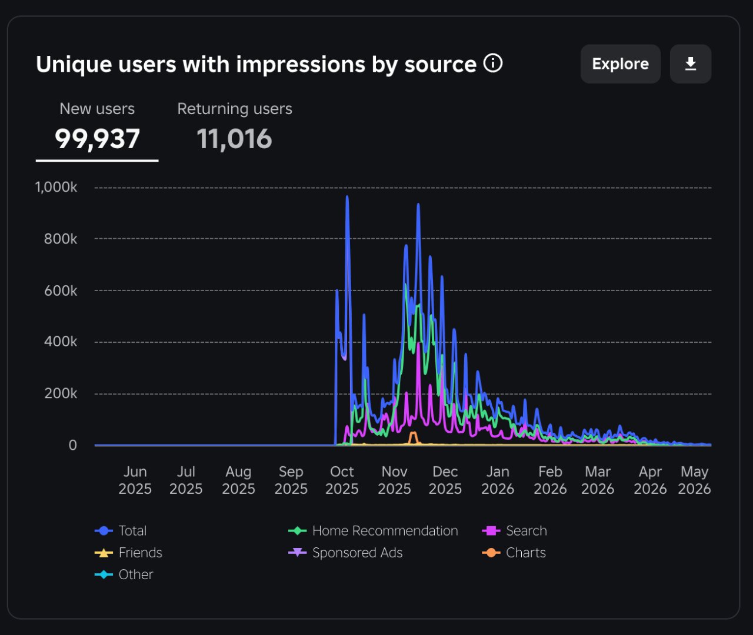Click the 11,016 returning users value
Viewport: 753px width, 635px height.
click(x=234, y=139)
